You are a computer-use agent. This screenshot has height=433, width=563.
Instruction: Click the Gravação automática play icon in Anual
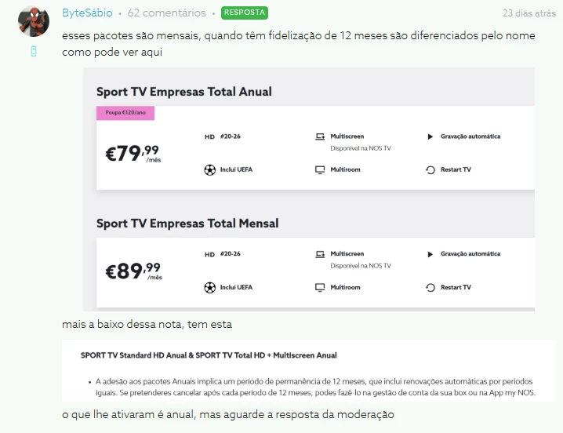(x=430, y=136)
